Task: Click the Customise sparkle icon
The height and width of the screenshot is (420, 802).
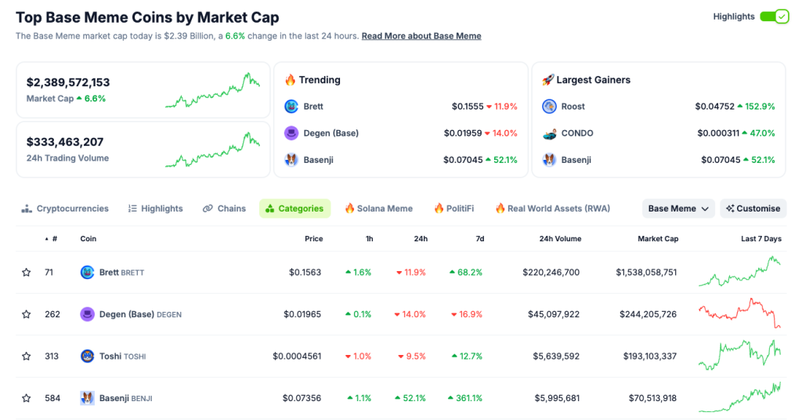Action: tap(730, 208)
